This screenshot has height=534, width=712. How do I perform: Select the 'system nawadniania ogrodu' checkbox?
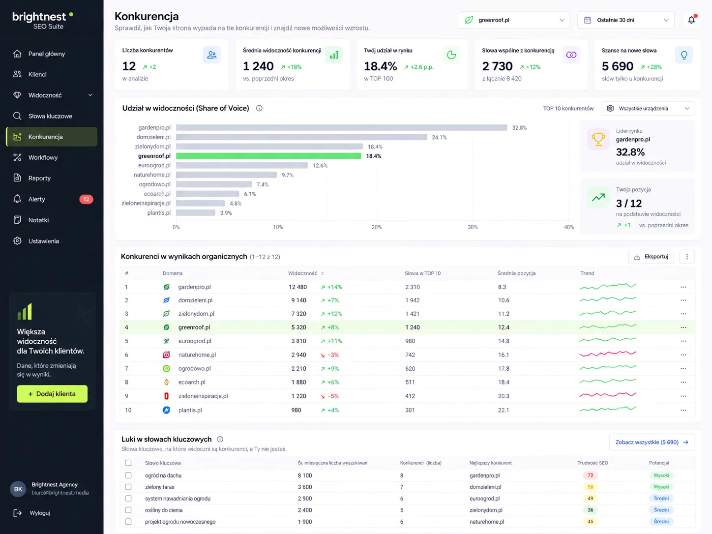[x=128, y=499]
